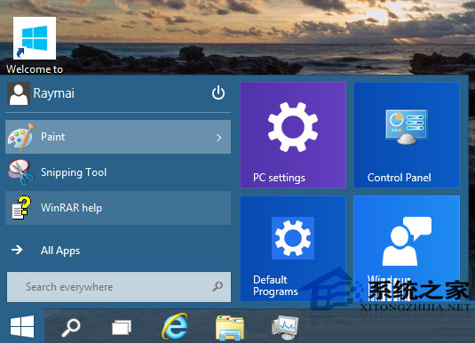
Task: Open the Control Panel tile
Action: tap(407, 135)
